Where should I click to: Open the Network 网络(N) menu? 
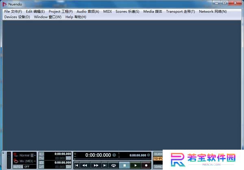(x=213, y=11)
